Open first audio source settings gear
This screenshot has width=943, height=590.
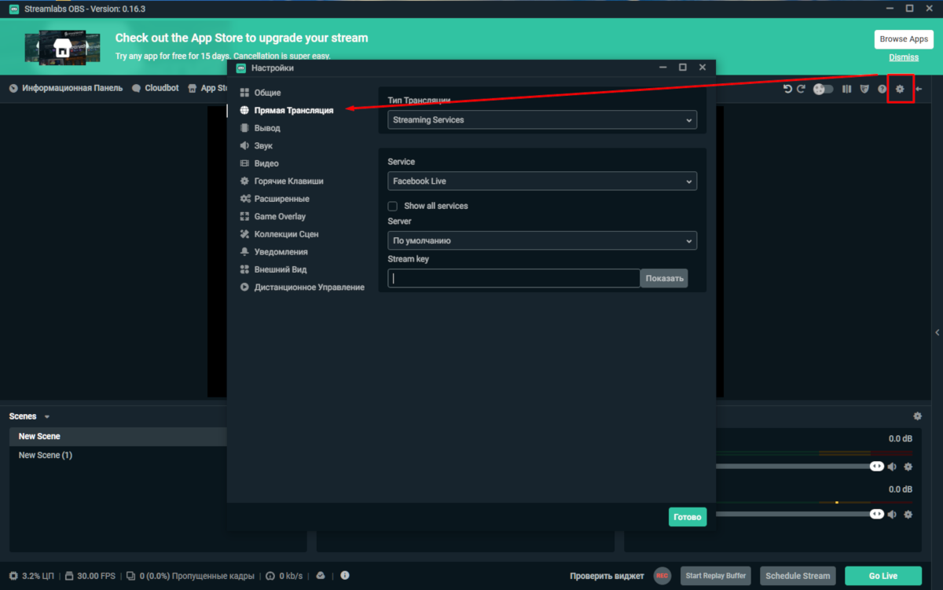tap(908, 467)
